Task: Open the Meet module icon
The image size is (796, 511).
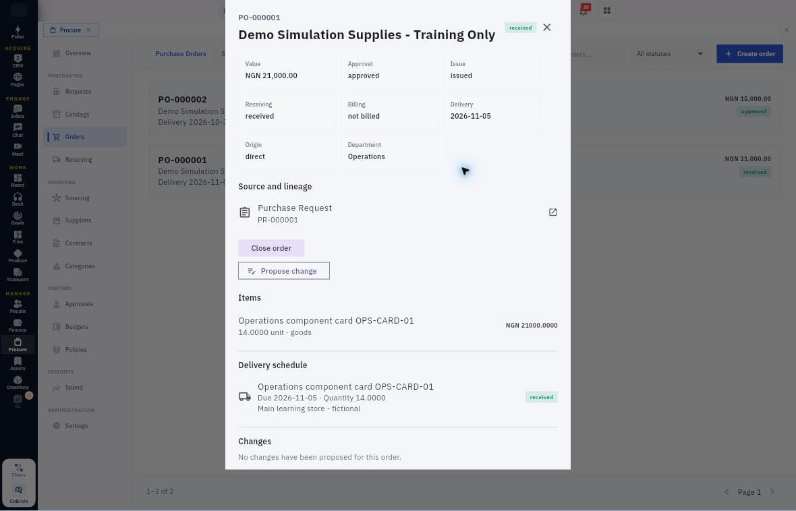Action: 18,149
